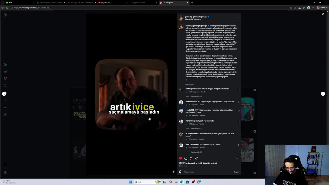The height and width of the screenshot is (185, 329).
Task: Click the Instagram logo in sidebar
Action: point(5,15)
